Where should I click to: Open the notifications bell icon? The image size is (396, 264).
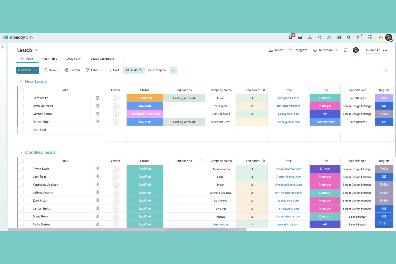click(x=290, y=37)
